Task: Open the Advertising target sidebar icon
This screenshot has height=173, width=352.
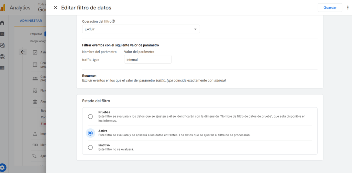Action: (x=2, y=56)
